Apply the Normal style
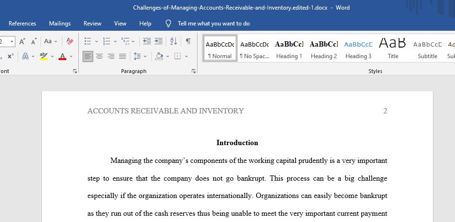This screenshot has height=222, width=455. [220, 49]
